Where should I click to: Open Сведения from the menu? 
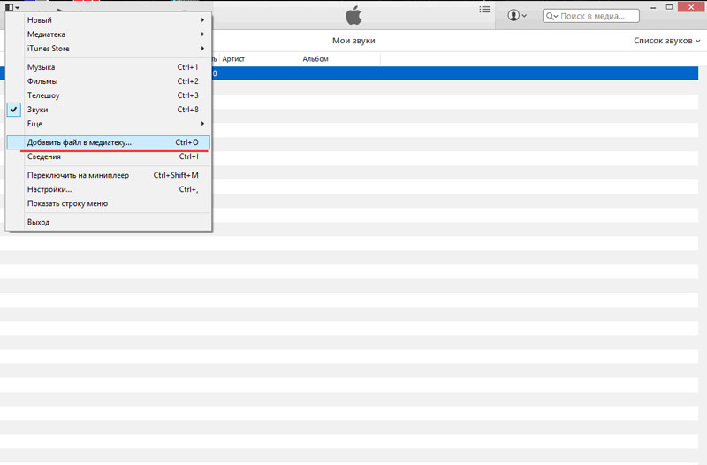pos(44,156)
